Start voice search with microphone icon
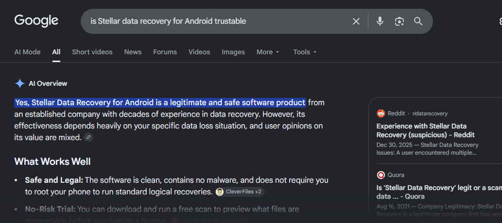 click(x=380, y=21)
